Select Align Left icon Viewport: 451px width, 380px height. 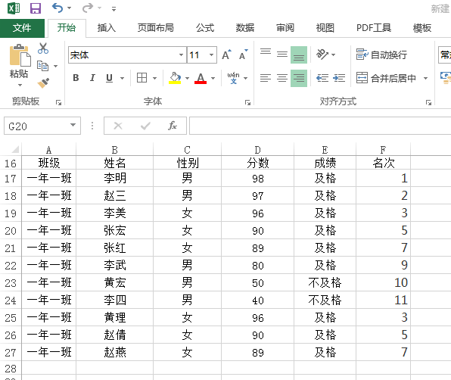266,78
